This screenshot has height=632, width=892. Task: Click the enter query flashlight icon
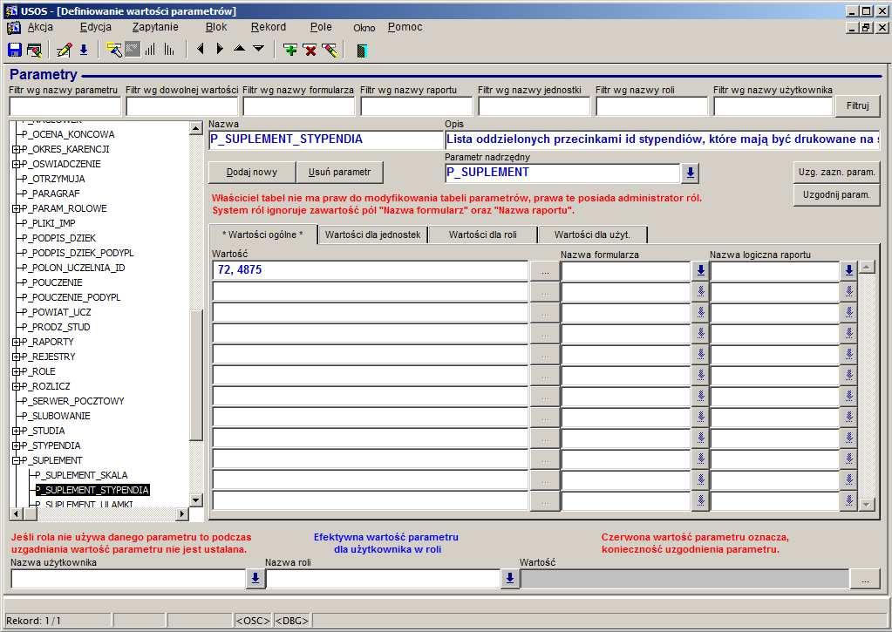point(113,50)
